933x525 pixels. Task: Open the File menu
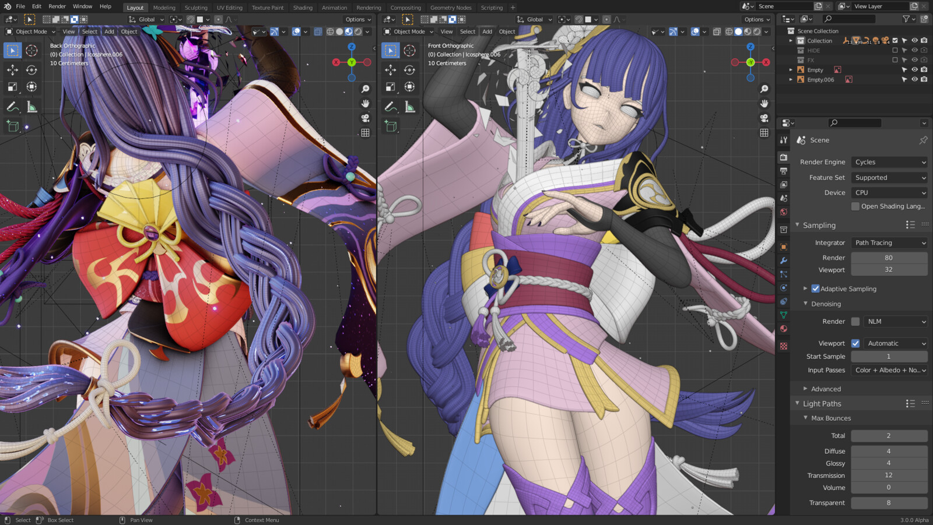tap(20, 6)
